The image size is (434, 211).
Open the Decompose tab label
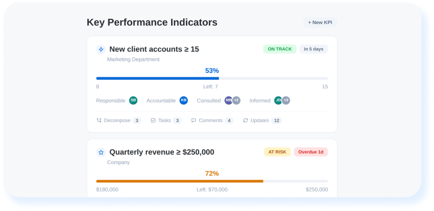(117, 120)
